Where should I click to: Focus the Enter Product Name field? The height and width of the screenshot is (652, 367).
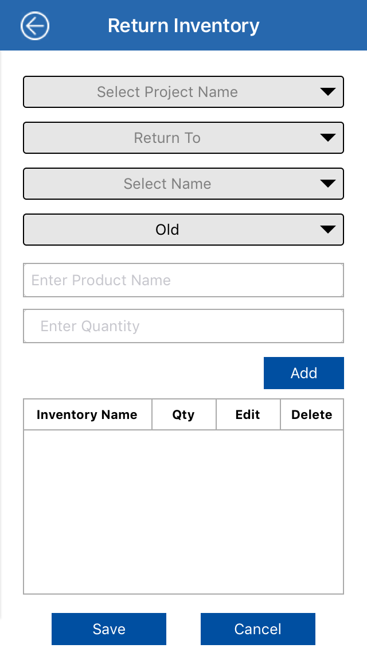tap(183, 280)
